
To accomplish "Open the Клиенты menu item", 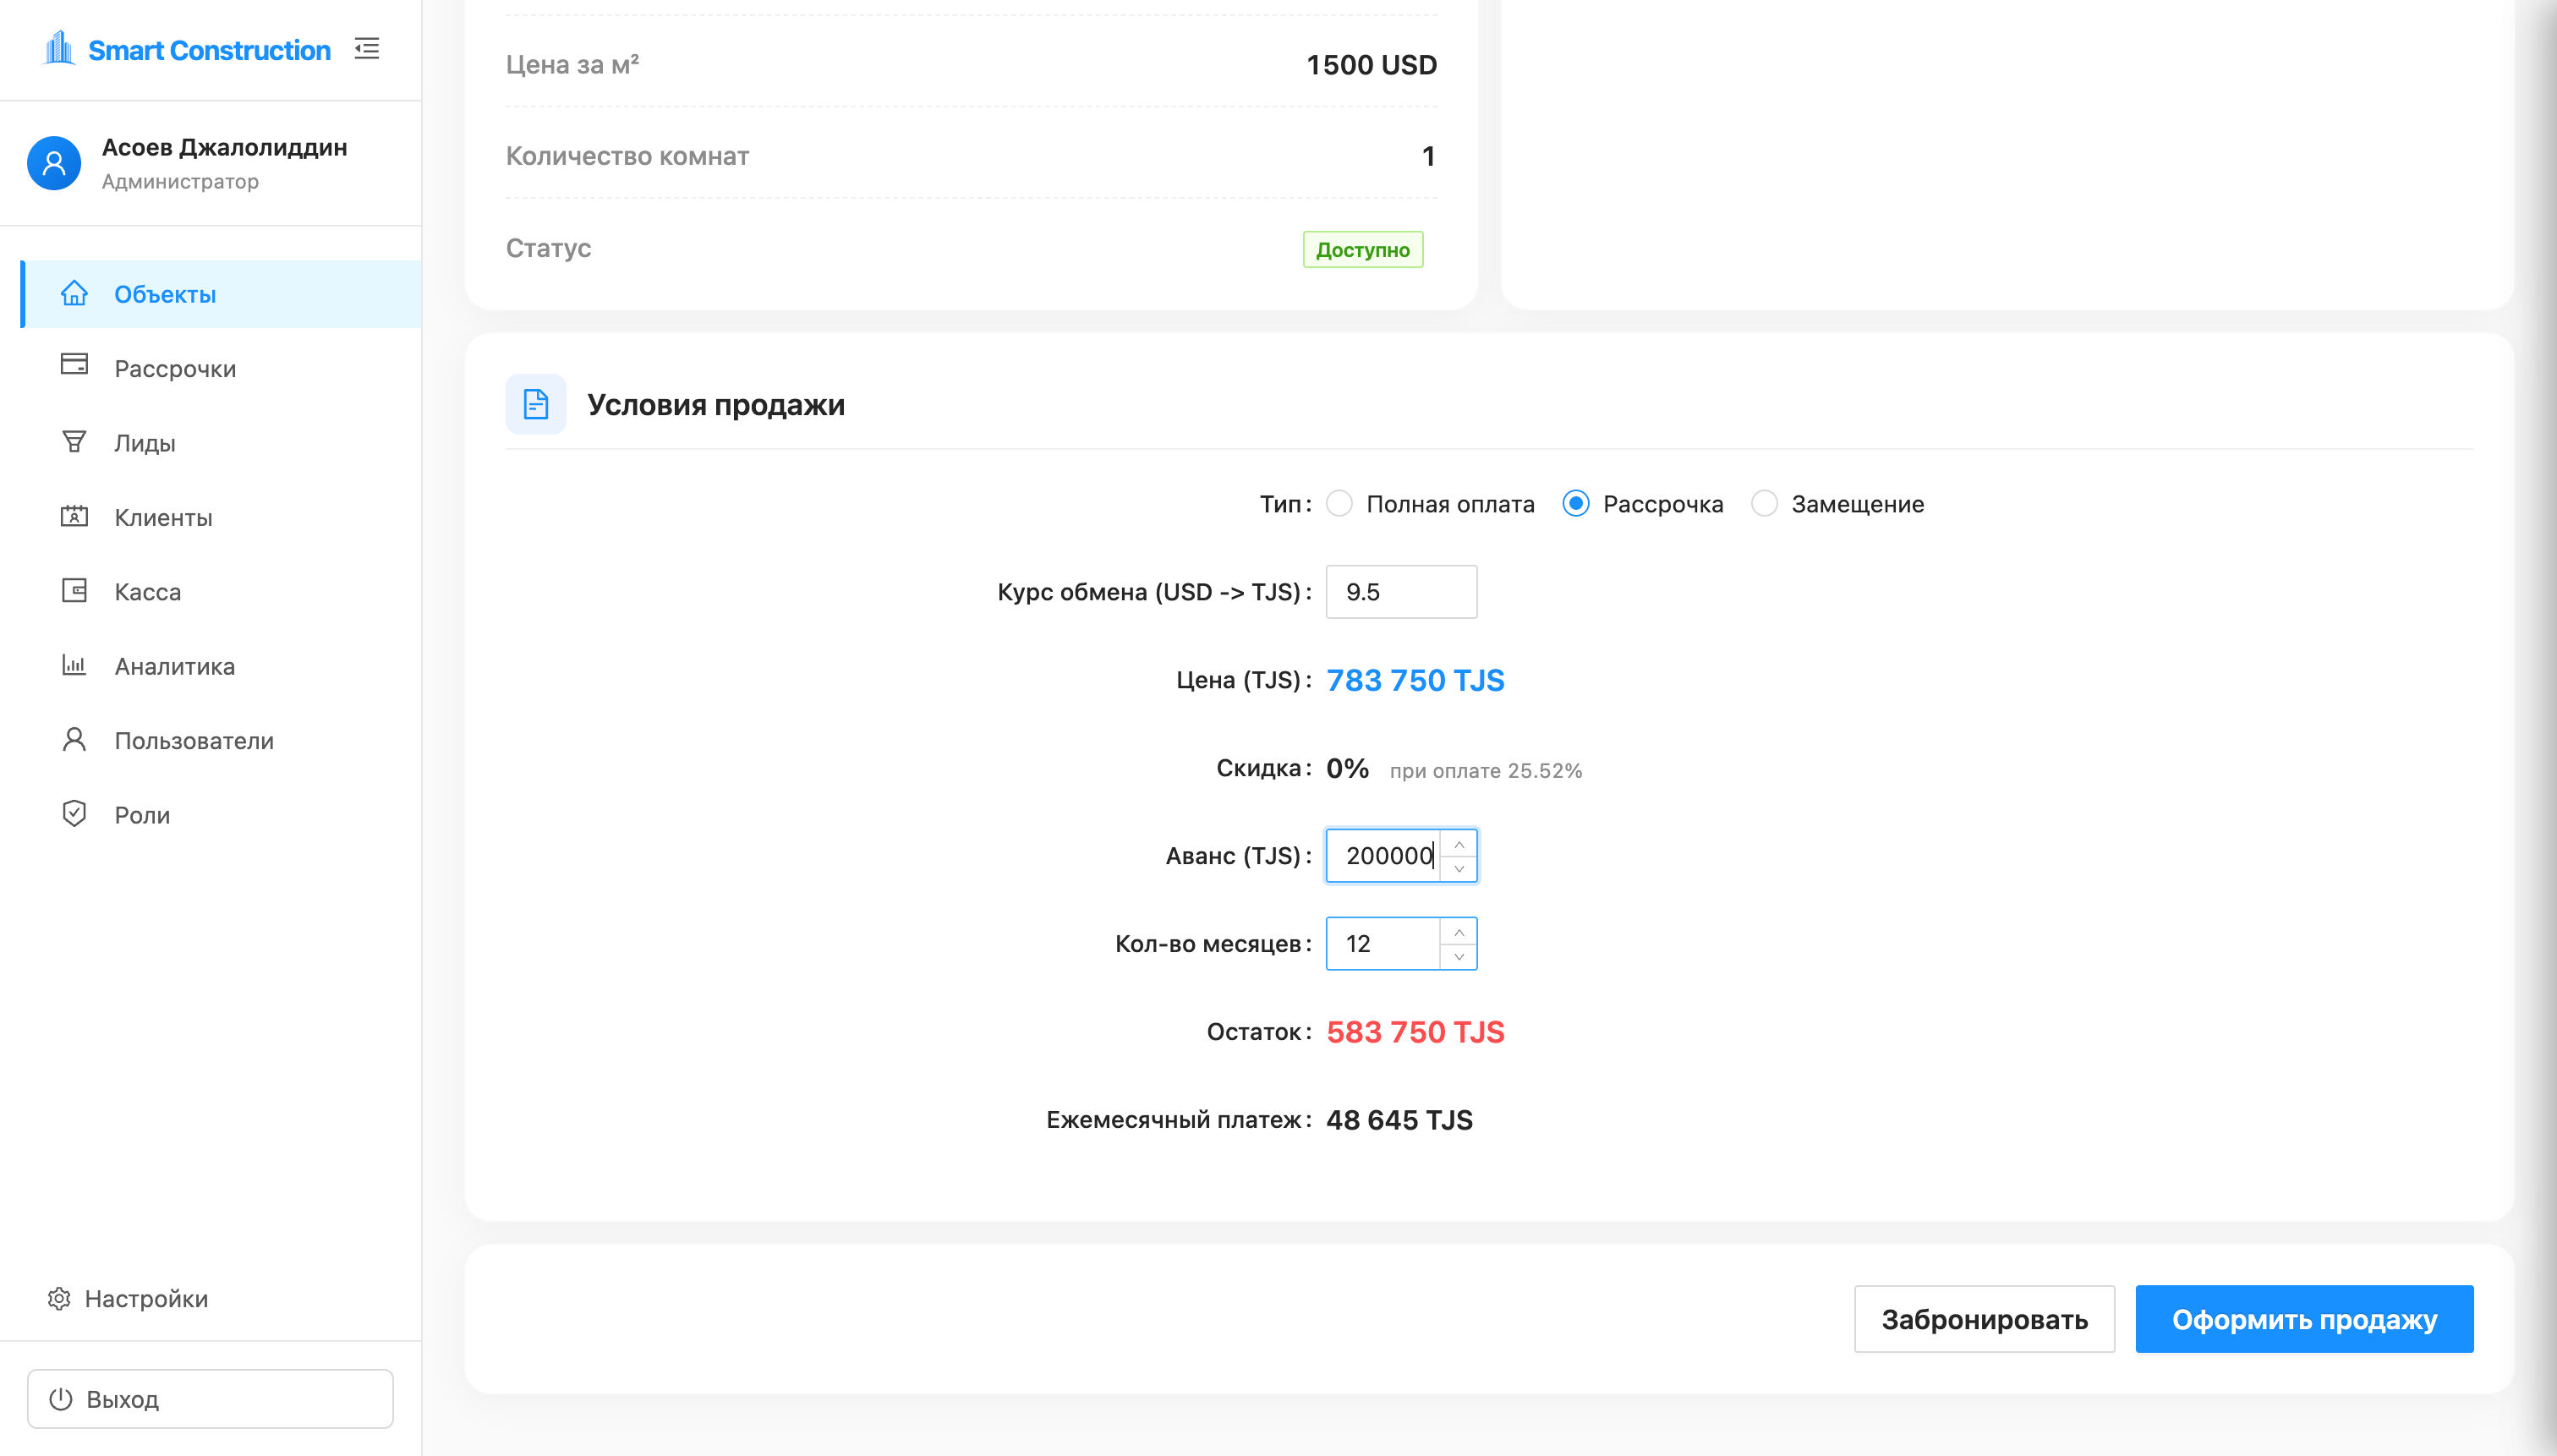I will [x=221, y=517].
